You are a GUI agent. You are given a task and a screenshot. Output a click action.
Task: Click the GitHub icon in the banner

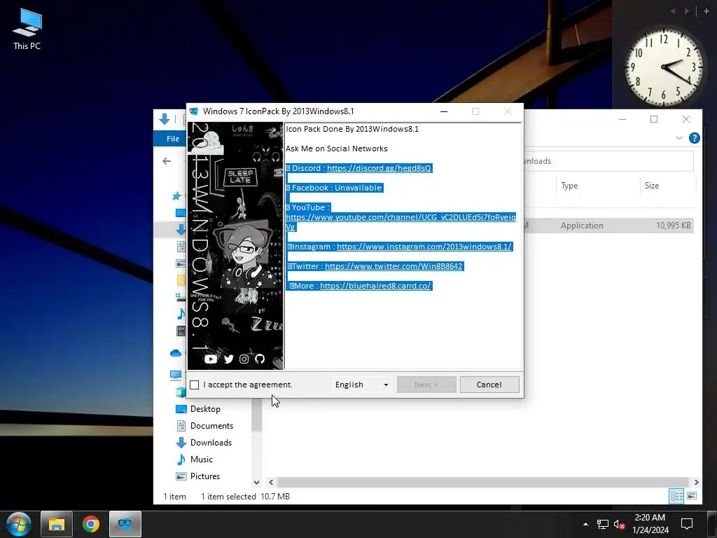pos(260,359)
